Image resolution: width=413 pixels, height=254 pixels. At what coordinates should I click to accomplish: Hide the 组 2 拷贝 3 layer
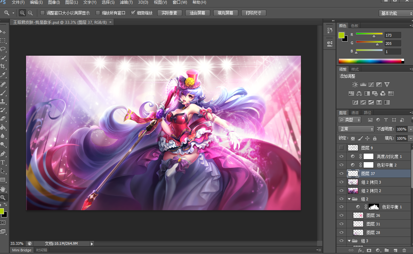[x=341, y=182]
